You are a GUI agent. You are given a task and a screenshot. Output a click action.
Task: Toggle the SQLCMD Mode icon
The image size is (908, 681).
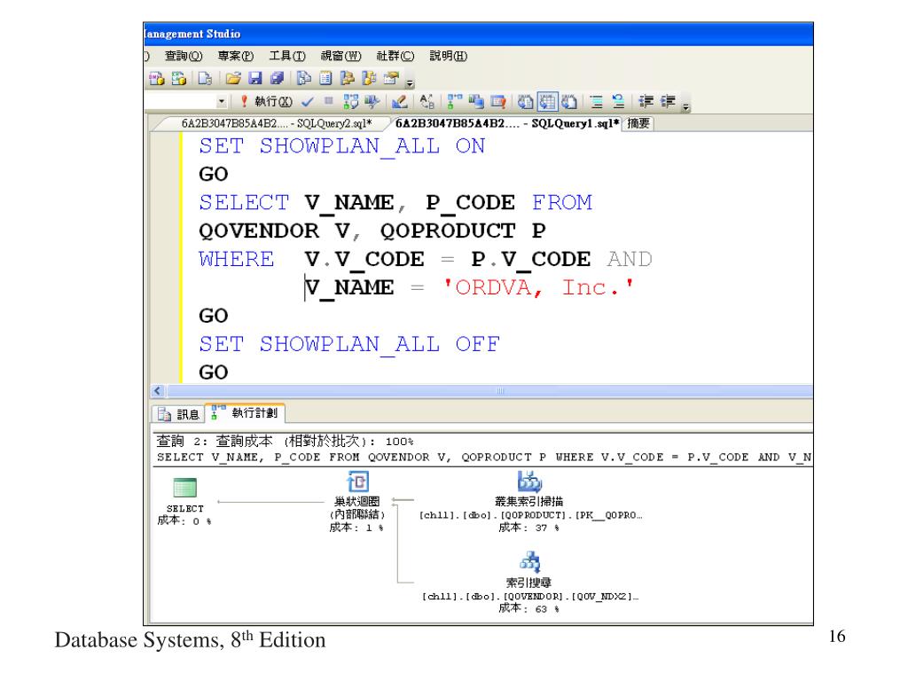(x=498, y=102)
